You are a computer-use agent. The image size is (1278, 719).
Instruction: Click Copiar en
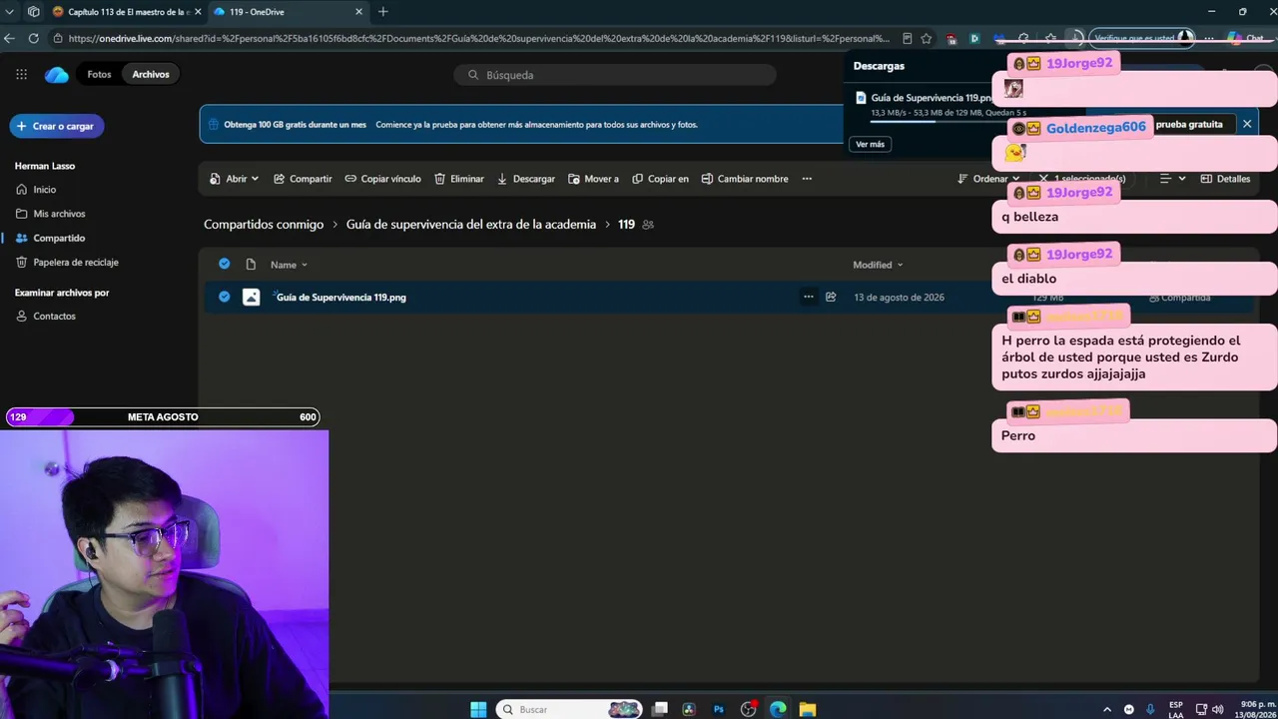click(x=660, y=179)
